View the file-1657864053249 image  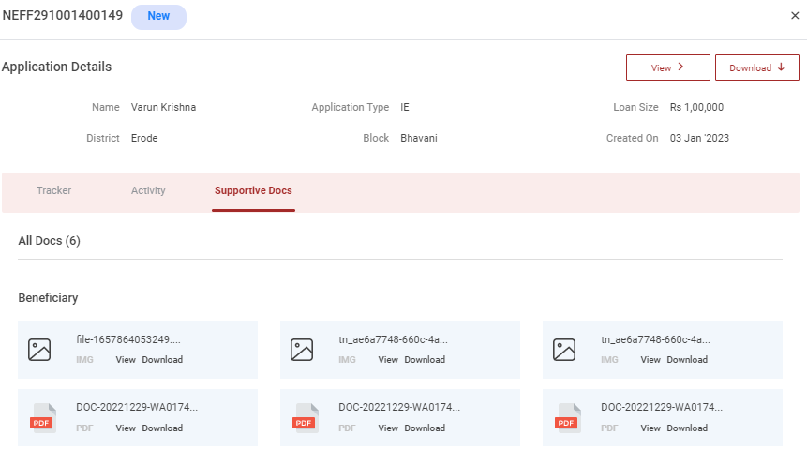126,360
